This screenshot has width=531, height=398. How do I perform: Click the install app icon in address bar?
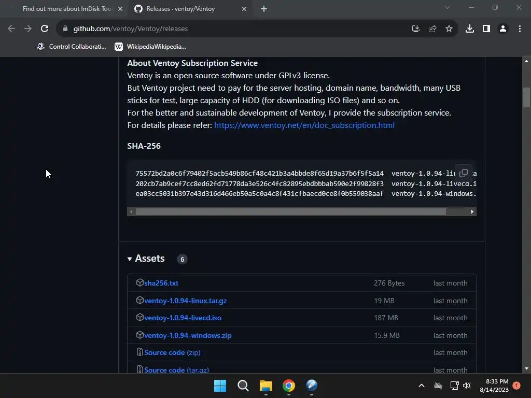coord(415,29)
